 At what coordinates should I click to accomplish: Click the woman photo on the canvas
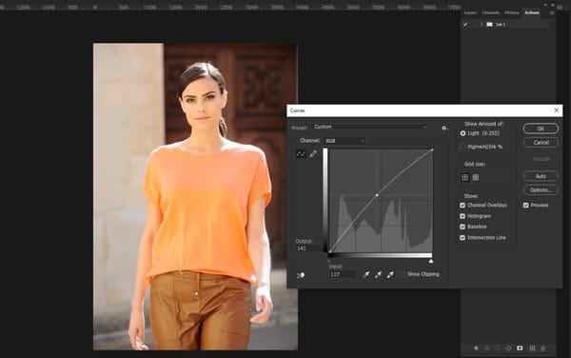click(x=195, y=197)
